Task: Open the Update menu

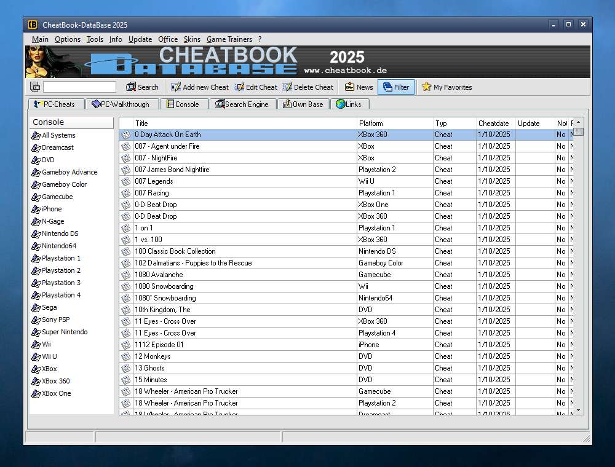Action: click(140, 39)
